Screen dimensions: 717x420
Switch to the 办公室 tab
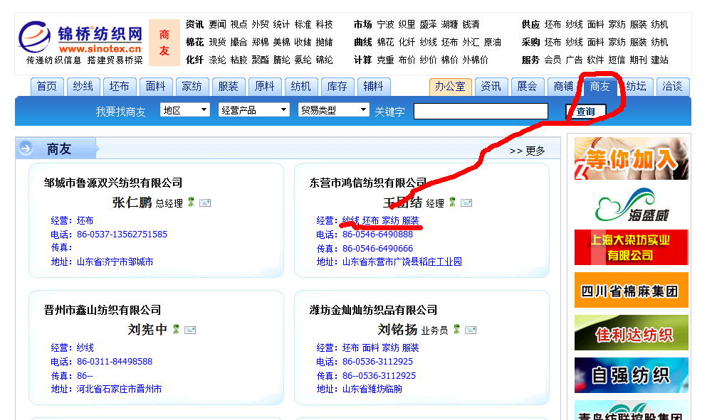(450, 87)
